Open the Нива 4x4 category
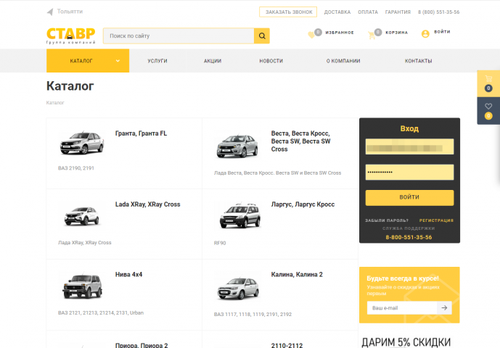Image resolution: width=500 pixels, height=348 pixels. tap(128, 274)
